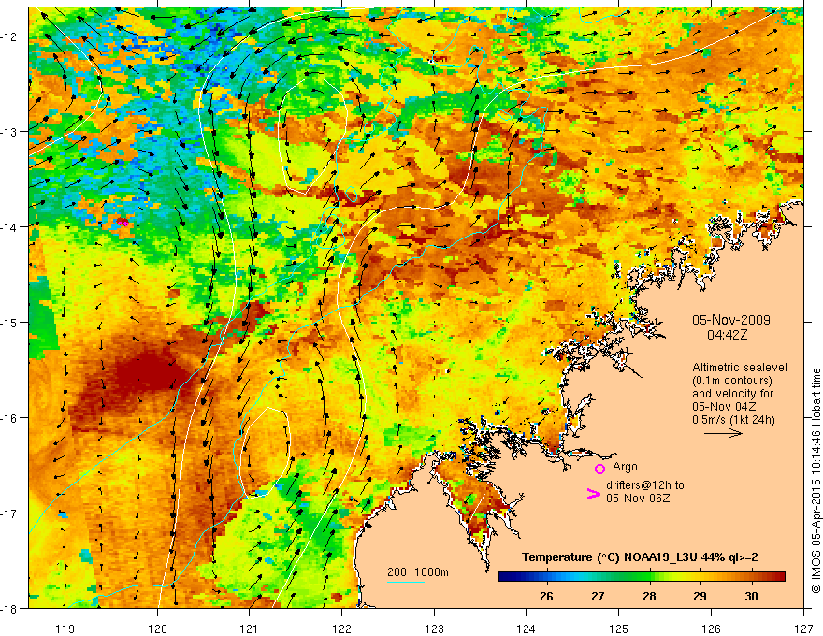Viewport: 823px width, 636px height.
Task: Click the latitude -15 axis label
Action: coord(10,322)
